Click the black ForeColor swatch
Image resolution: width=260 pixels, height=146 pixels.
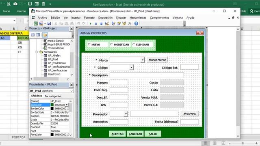coord(52,135)
